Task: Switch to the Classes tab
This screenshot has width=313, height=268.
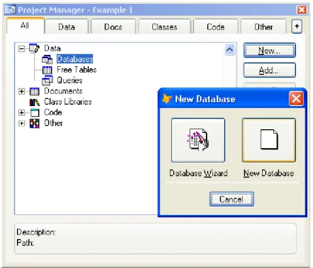Action: (x=164, y=27)
